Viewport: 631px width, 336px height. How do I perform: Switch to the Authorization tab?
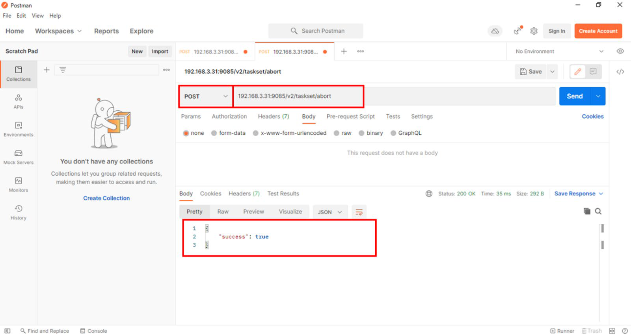coord(229,117)
